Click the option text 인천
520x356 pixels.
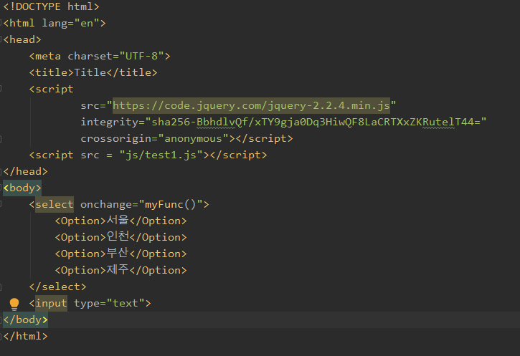tap(118, 237)
